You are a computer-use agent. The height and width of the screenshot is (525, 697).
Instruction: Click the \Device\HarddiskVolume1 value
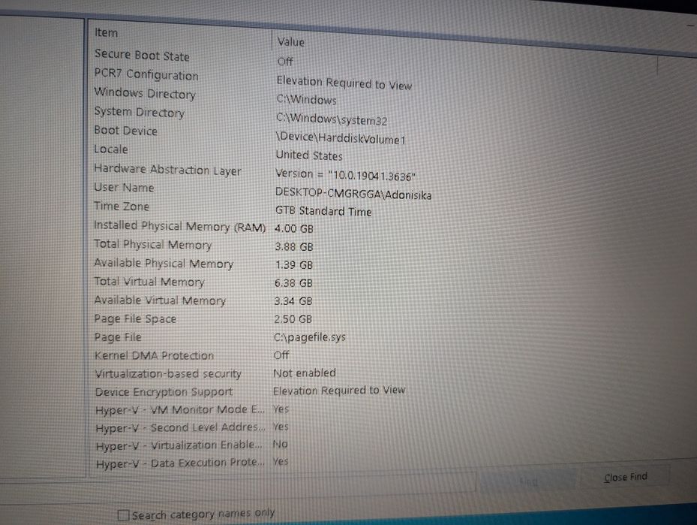341,138
